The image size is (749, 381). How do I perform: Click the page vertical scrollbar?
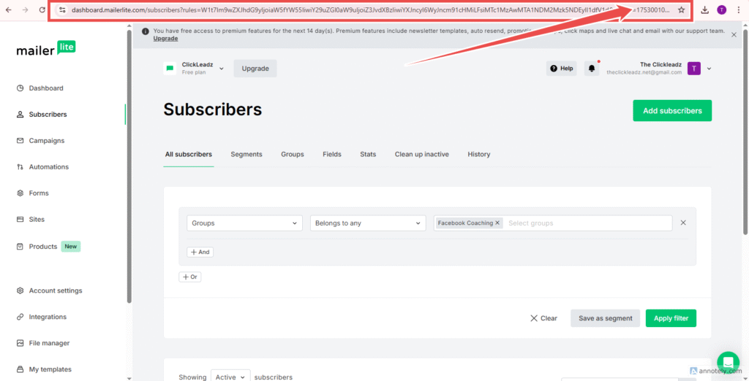[x=745, y=134]
